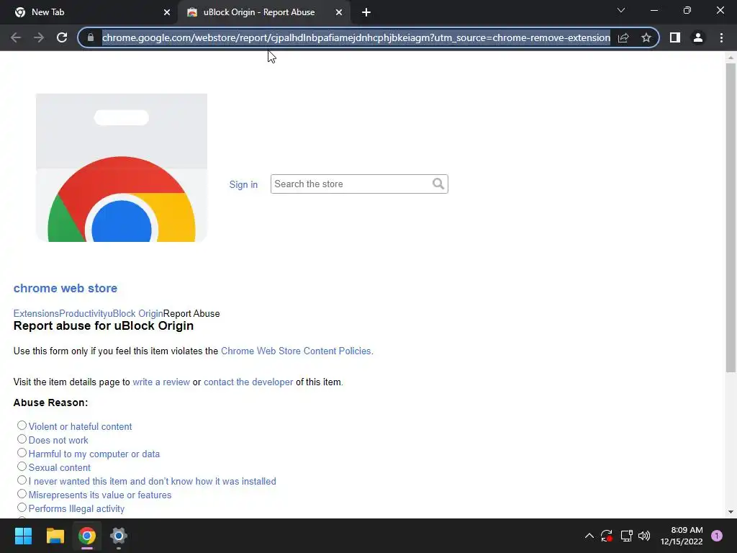Choose Harmful to my computer or data
Screen dimensions: 737x553
(22, 452)
